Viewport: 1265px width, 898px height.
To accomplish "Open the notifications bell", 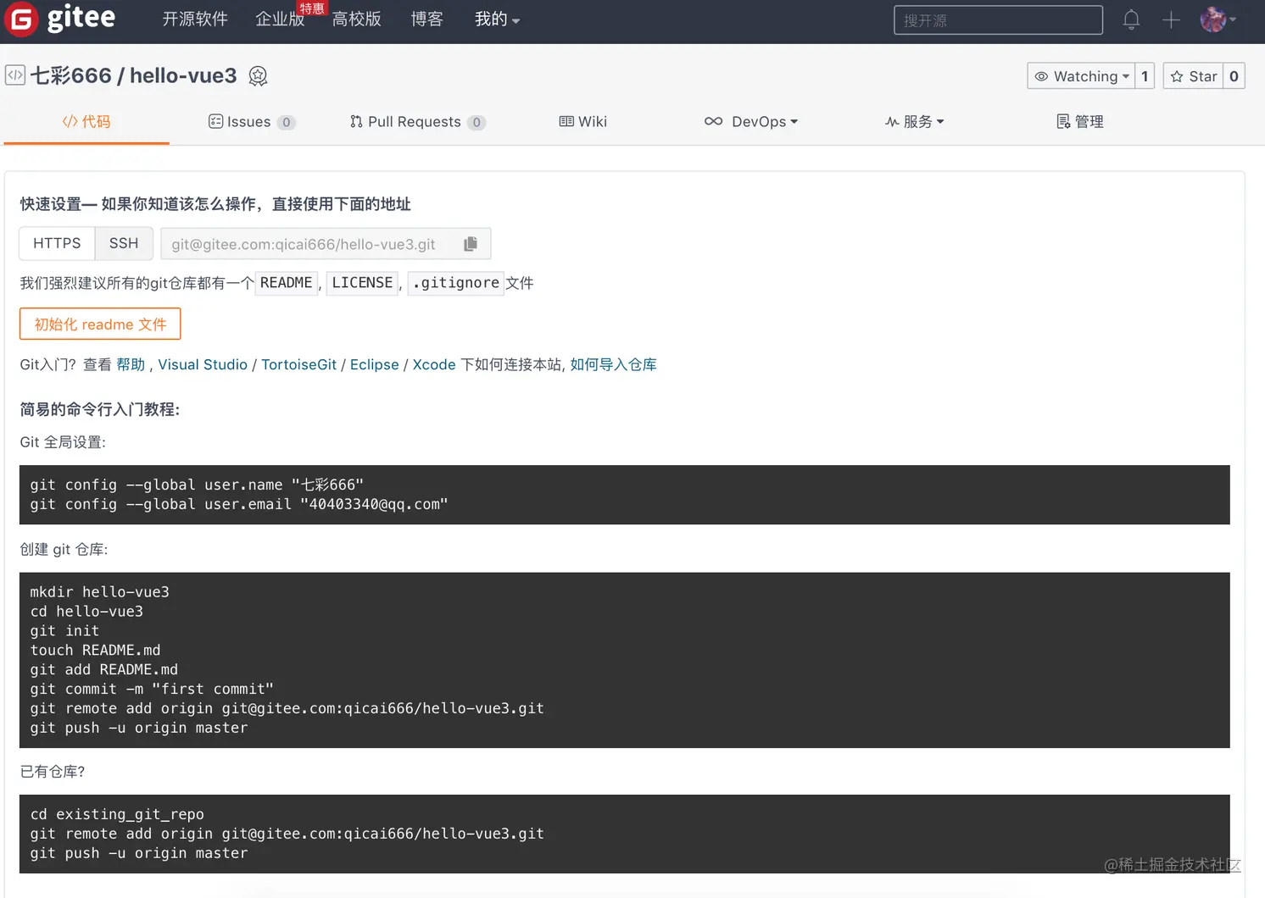I will click(1131, 19).
